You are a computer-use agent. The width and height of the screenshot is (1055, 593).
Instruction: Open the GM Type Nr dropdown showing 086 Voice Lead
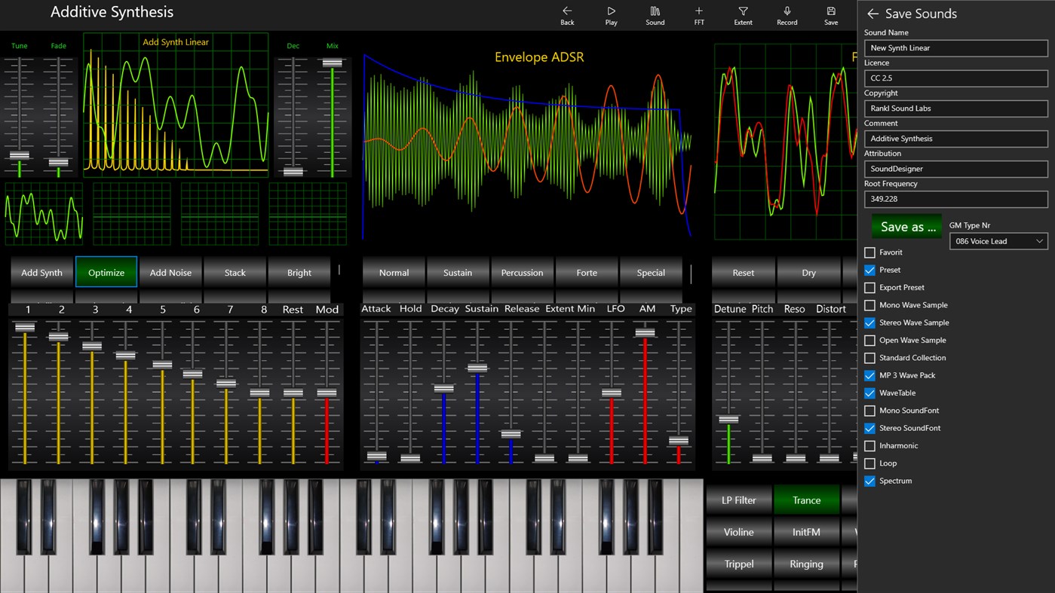click(x=998, y=240)
